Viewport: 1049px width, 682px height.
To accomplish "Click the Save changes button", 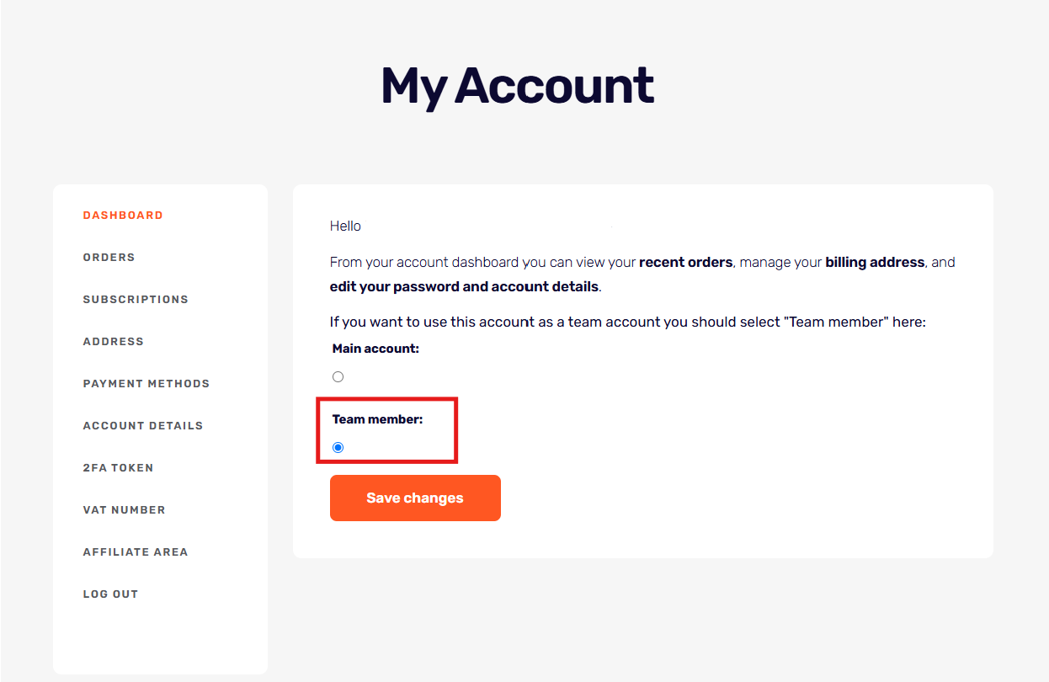I will (x=415, y=498).
